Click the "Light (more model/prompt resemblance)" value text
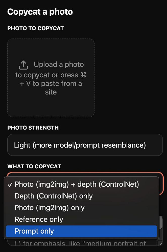Image resolution: width=167 pixels, height=252 pixels. pos(80,145)
